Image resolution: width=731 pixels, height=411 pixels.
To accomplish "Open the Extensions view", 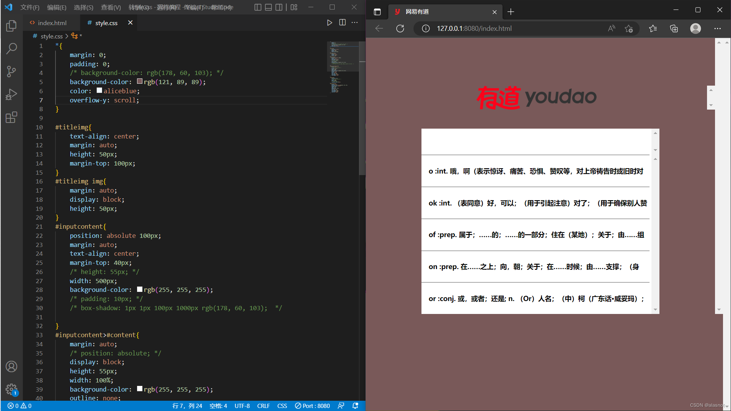I will pos(11,117).
